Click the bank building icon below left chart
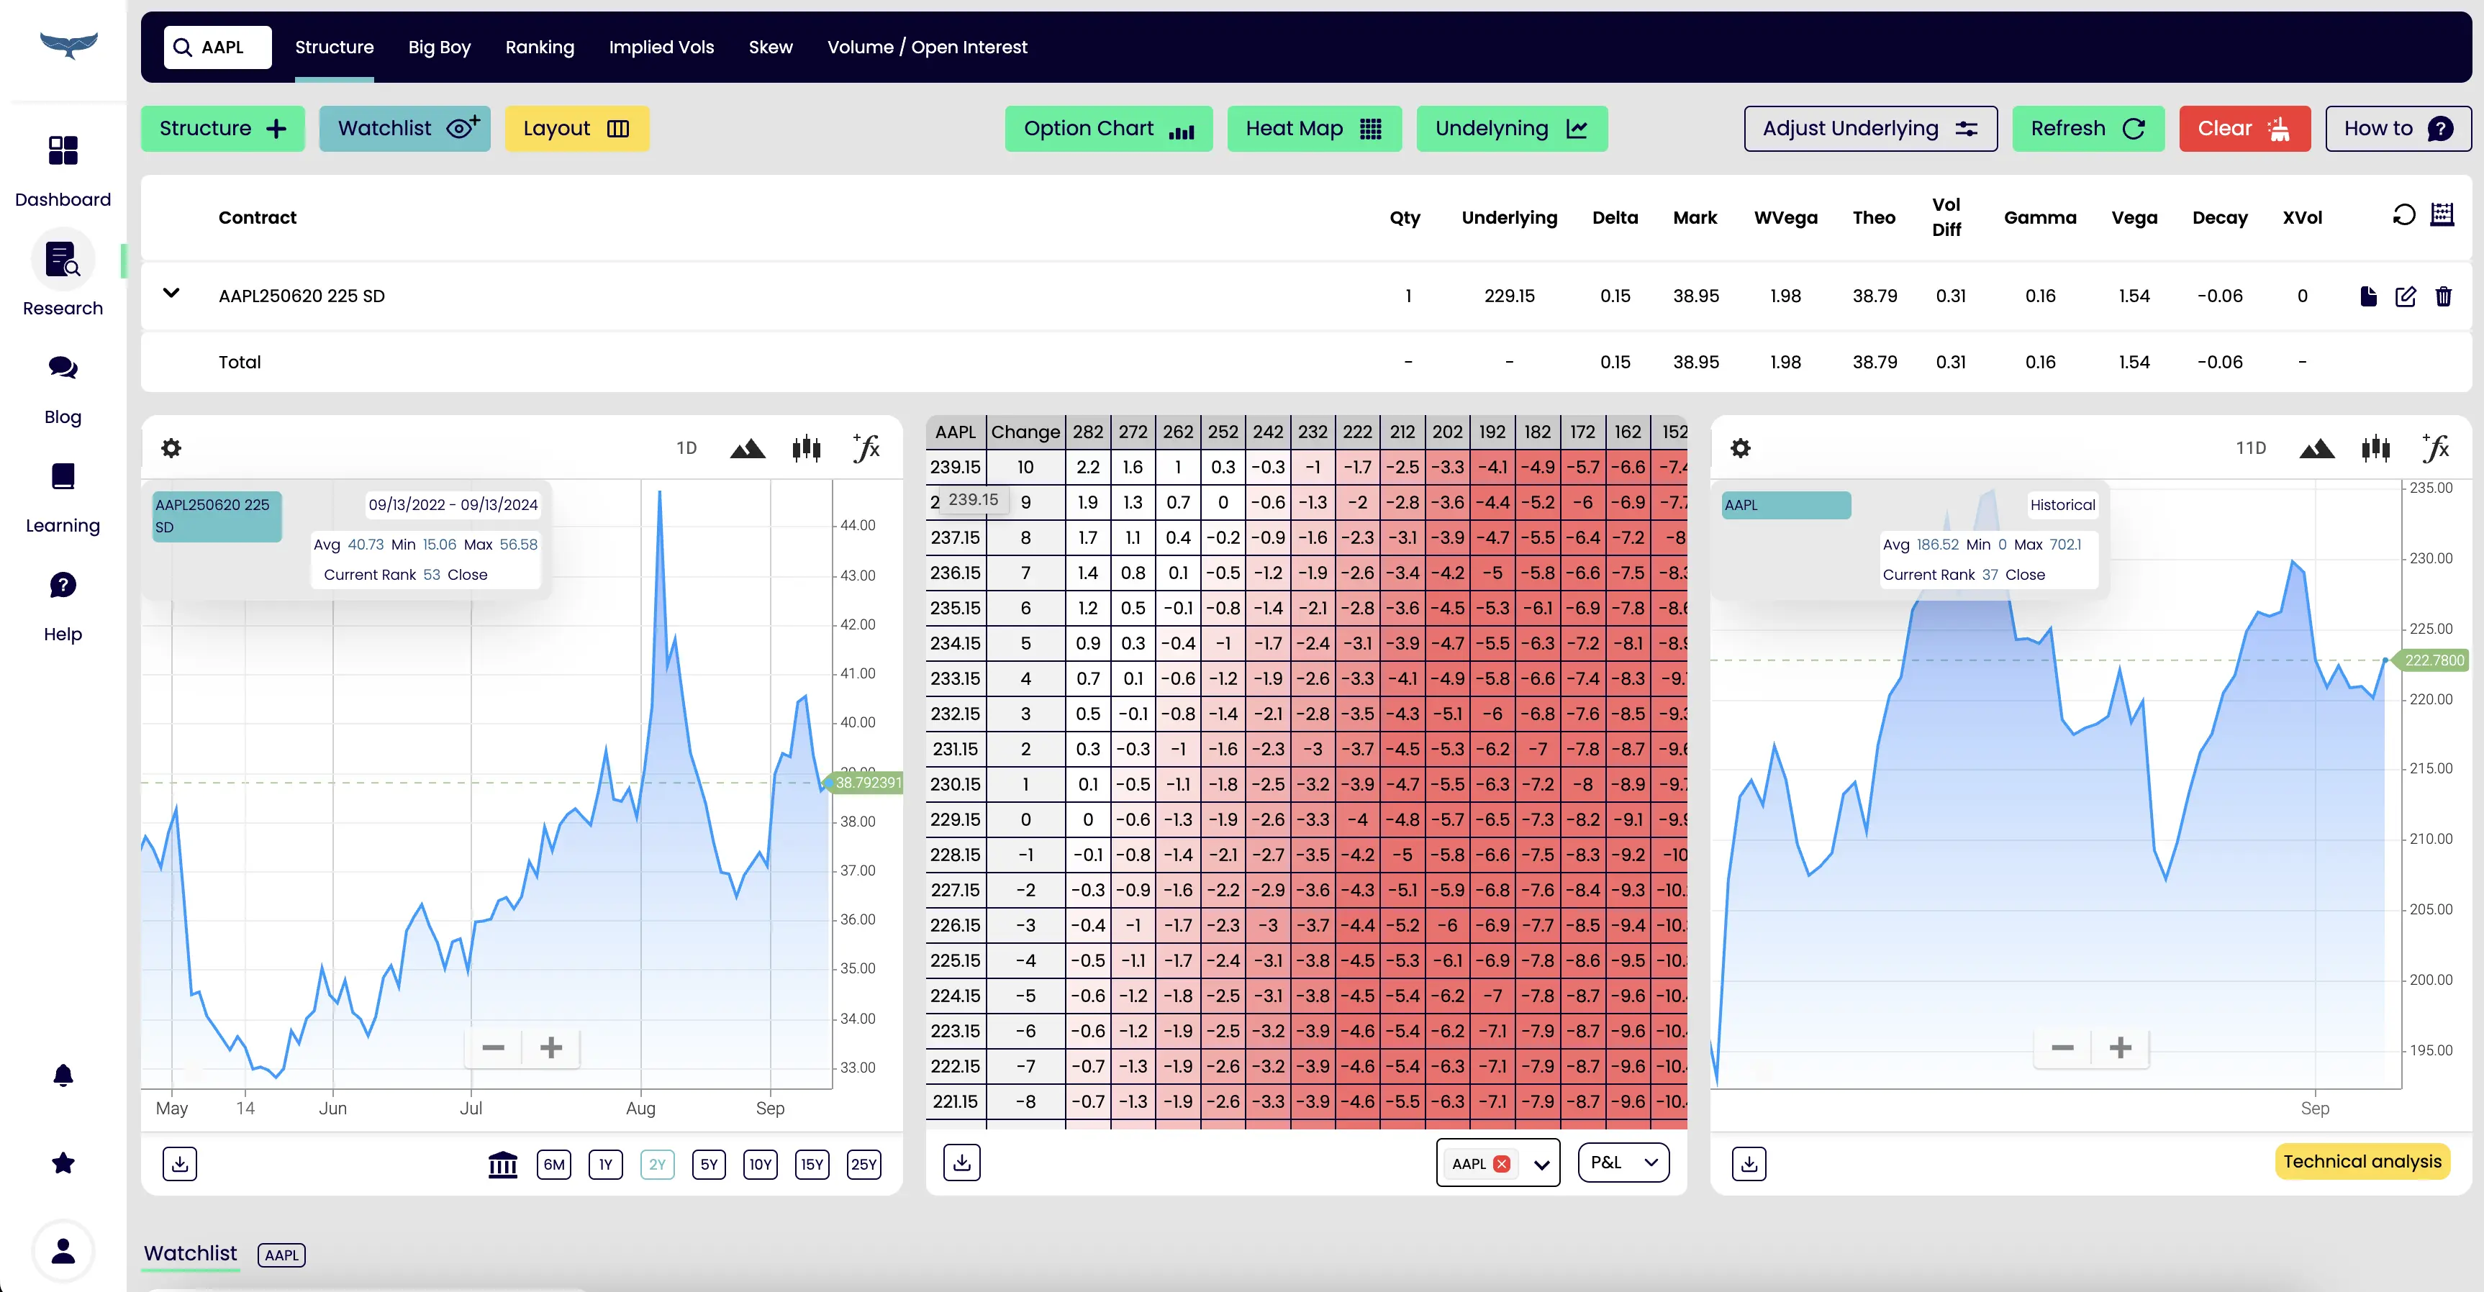Screen dimensions: 2484x1292 (x=502, y=1164)
